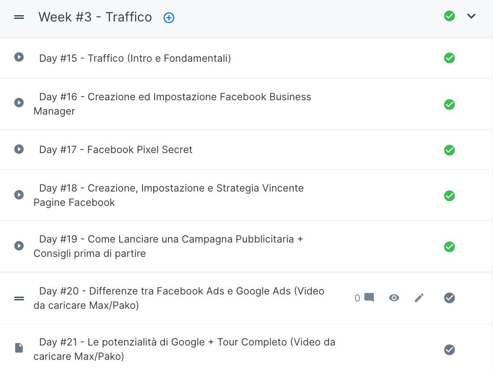Click the play icon for Day #15

point(19,57)
